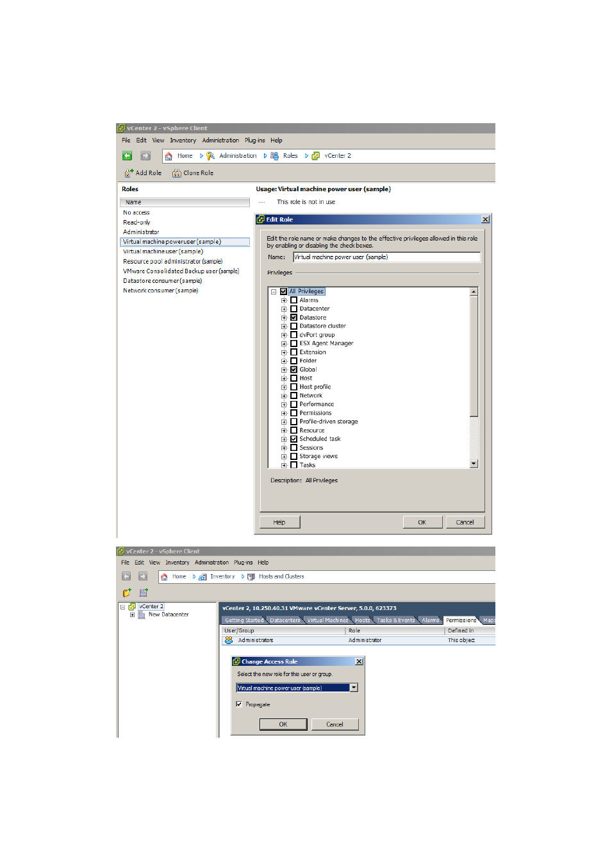The height and width of the screenshot is (866, 612).
Task: Click the Forward arrow in Roles window
Action: tap(145, 156)
